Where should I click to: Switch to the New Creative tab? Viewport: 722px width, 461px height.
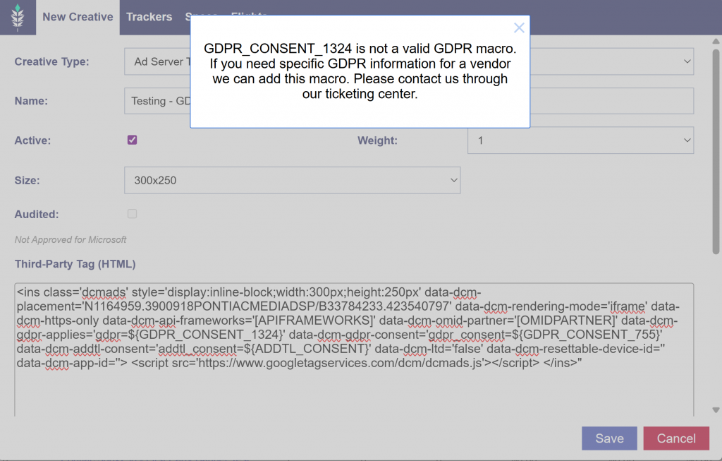click(x=78, y=17)
